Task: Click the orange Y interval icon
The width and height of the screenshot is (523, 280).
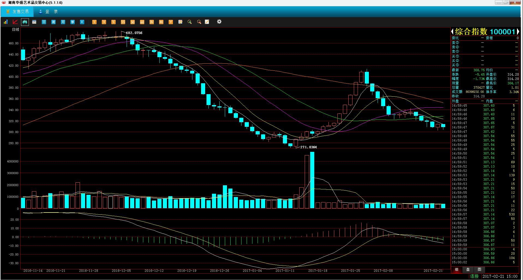Action: [171, 22]
